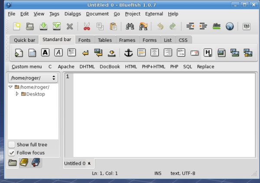Click the spell check icon
Viewport: 260px width, 183px height.
pyautogui.click(x=216, y=26)
